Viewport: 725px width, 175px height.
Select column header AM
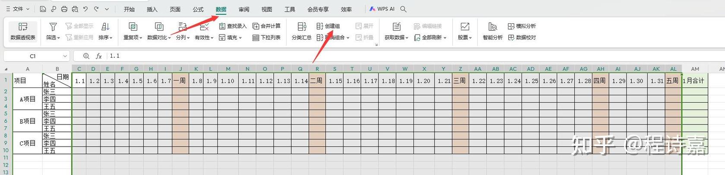[x=695, y=69]
